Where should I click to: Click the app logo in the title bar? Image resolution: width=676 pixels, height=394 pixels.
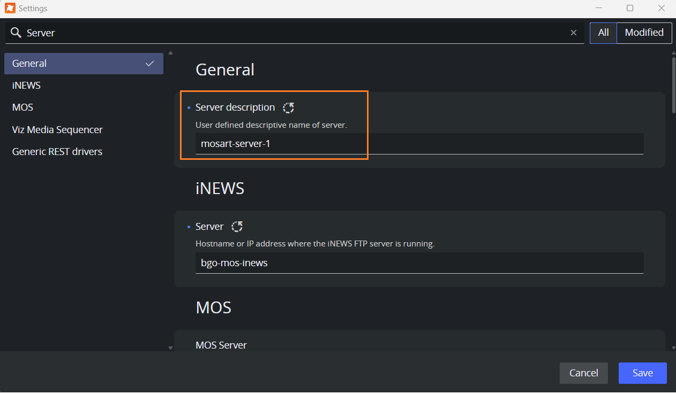click(10, 8)
